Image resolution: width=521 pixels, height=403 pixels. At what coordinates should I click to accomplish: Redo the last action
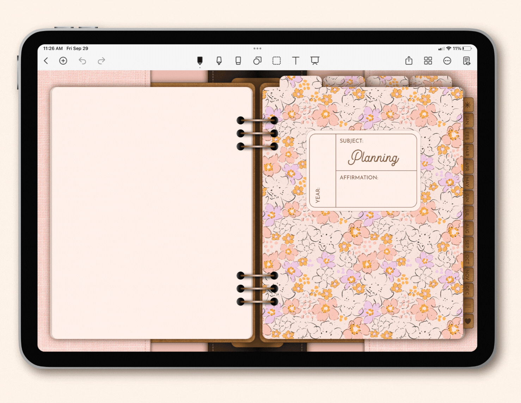coord(102,61)
